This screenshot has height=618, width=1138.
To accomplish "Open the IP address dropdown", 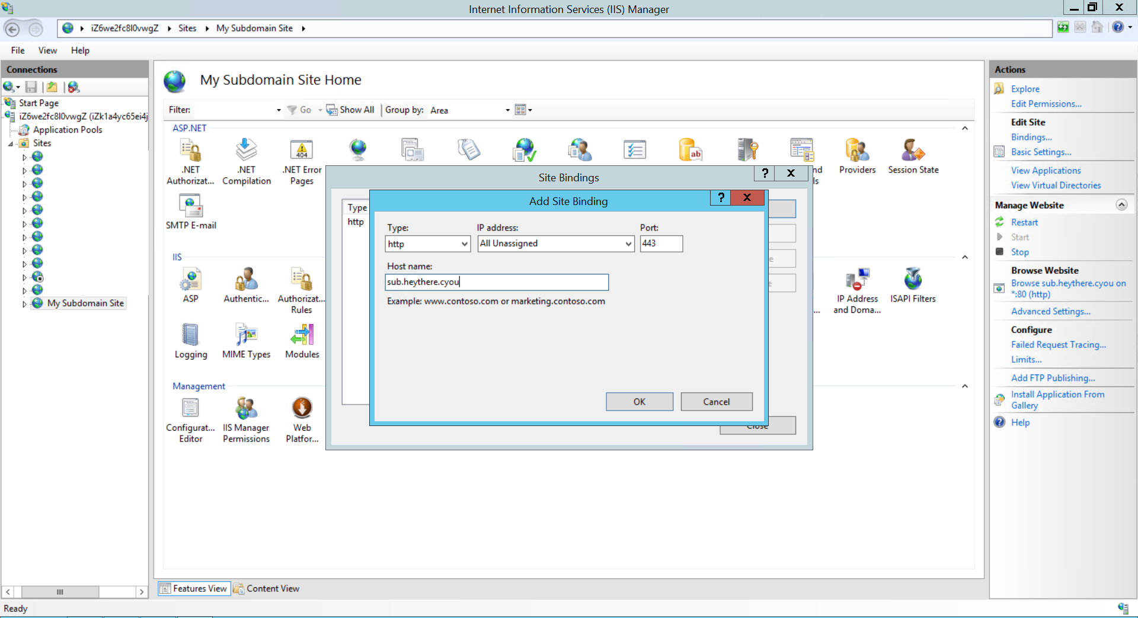I will click(628, 244).
